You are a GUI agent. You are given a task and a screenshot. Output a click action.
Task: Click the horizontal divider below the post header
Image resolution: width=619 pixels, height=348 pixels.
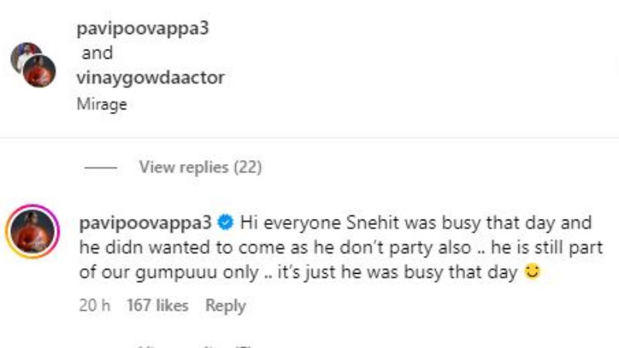pos(309,138)
